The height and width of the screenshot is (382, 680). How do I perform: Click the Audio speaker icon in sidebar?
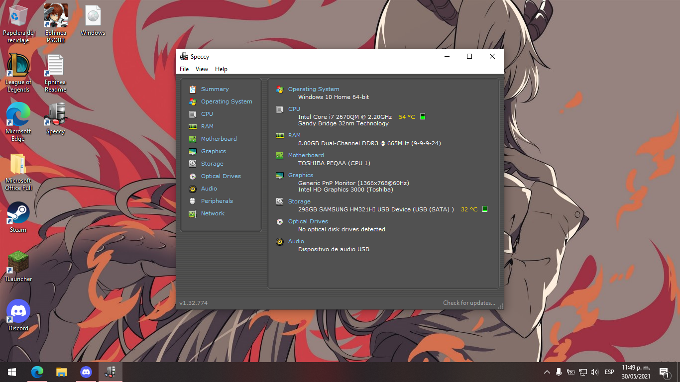click(x=193, y=189)
